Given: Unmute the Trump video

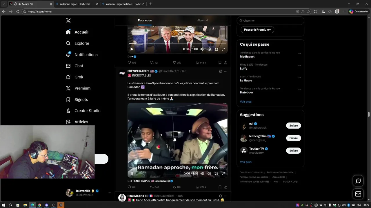Looking at the screenshot, I should coord(202,49).
